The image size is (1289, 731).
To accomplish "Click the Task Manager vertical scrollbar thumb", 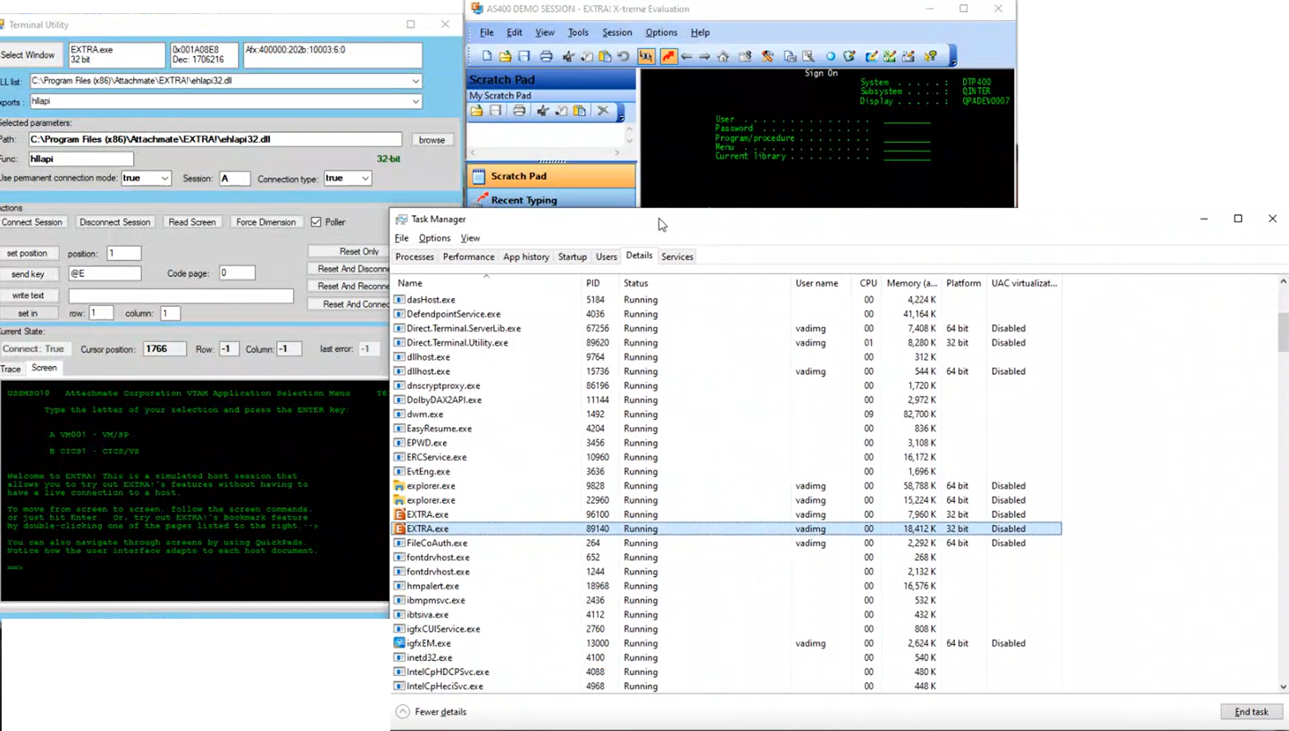I will point(1283,333).
